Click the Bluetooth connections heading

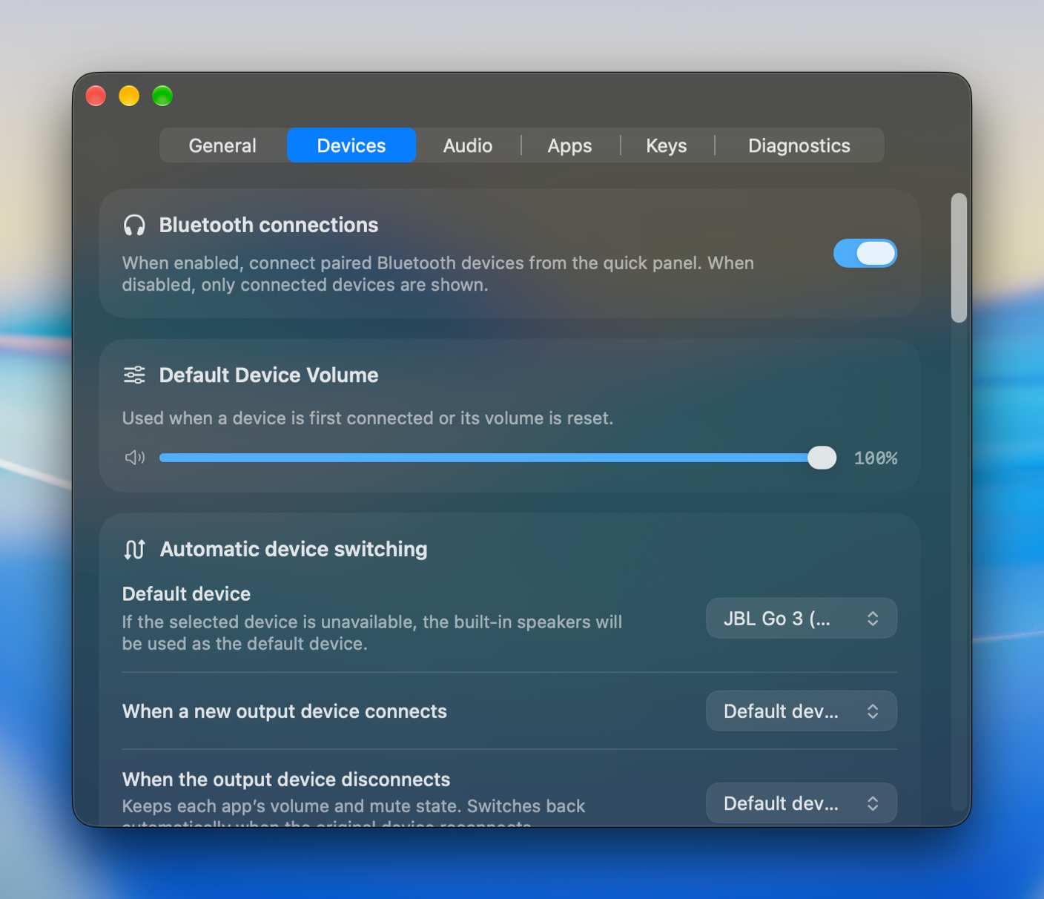point(268,225)
